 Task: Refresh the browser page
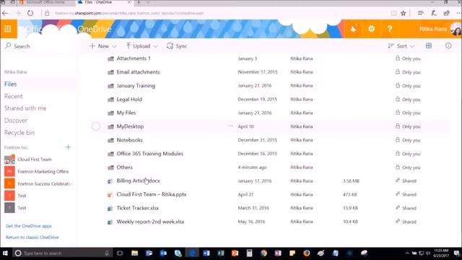coord(30,13)
